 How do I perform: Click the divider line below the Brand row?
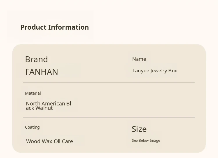[109, 82]
